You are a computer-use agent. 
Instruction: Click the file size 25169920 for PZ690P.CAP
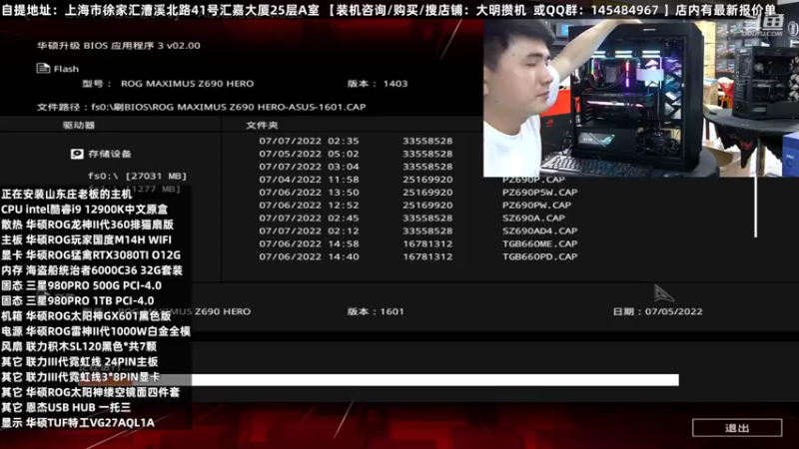pos(427,180)
